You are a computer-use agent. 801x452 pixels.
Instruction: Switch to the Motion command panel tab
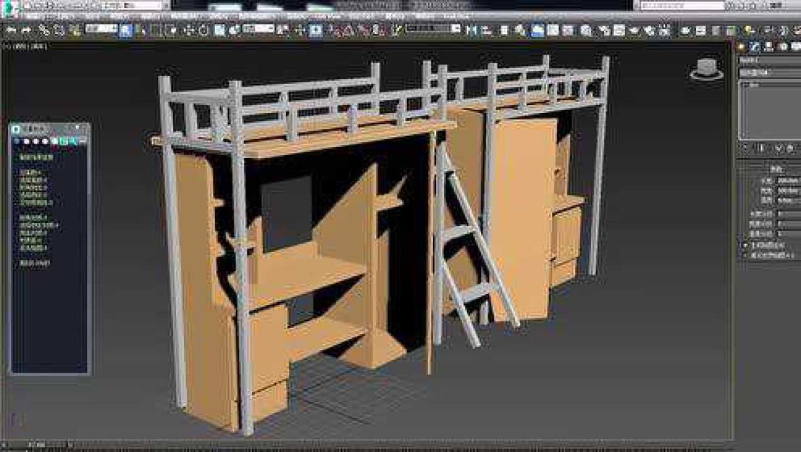pyautogui.click(x=782, y=46)
